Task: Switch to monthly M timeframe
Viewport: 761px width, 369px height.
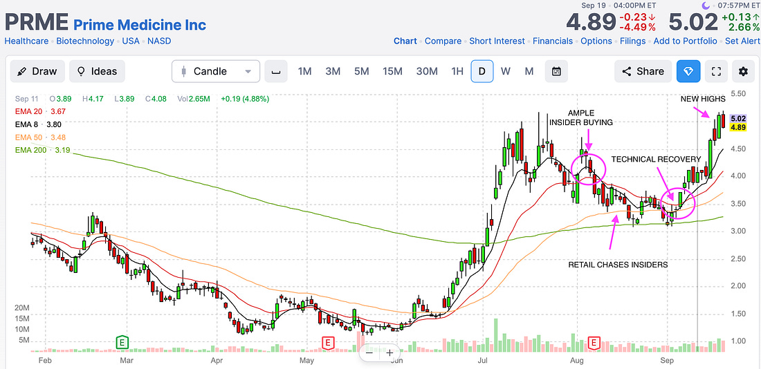Action: coord(529,71)
